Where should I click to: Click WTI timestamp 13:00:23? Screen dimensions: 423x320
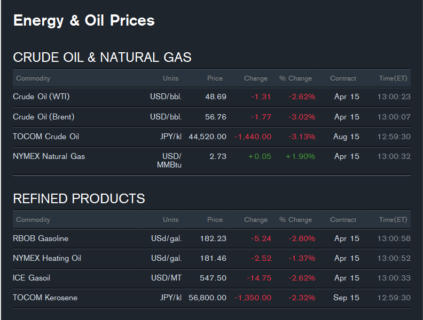(x=394, y=97)
